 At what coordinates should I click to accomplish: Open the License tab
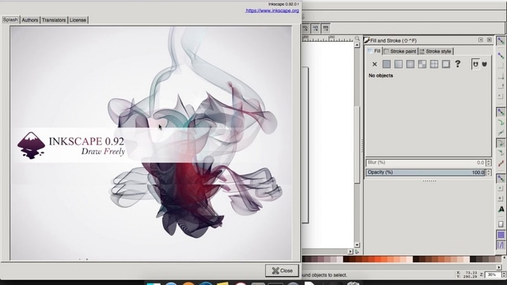click(78, 20)
